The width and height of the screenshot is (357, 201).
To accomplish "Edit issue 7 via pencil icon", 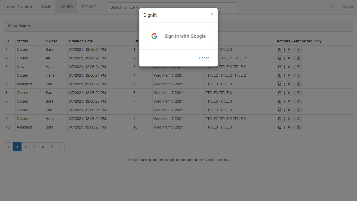I will tap(280, 101).
